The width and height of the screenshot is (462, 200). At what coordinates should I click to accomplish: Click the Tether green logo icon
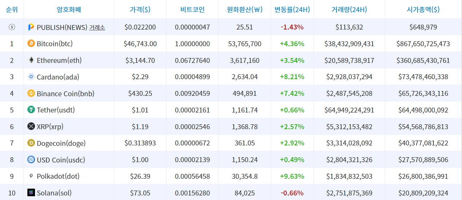[x=31, y=110]
